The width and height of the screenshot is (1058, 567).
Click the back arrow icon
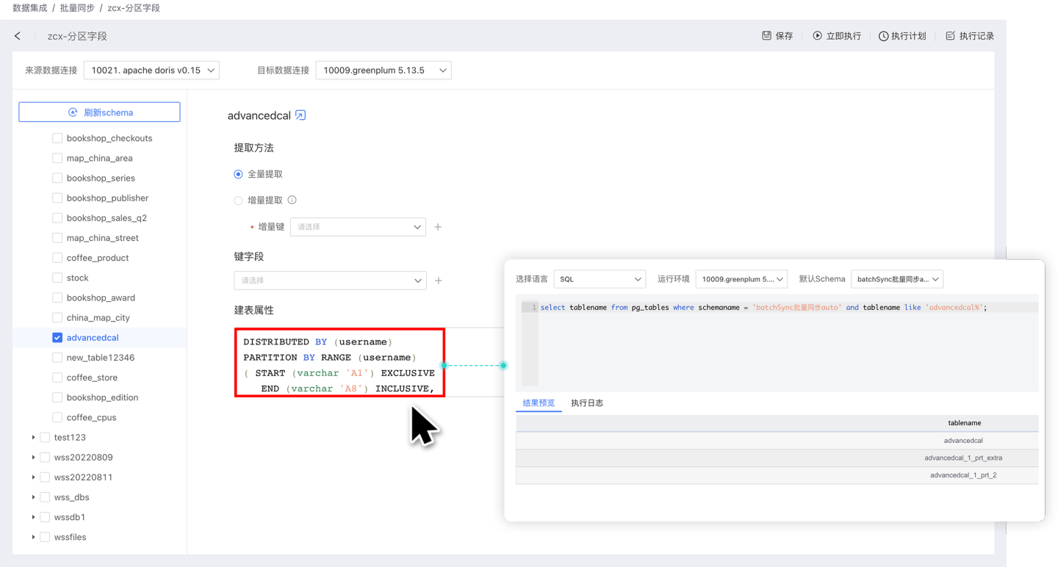point(18,36)
